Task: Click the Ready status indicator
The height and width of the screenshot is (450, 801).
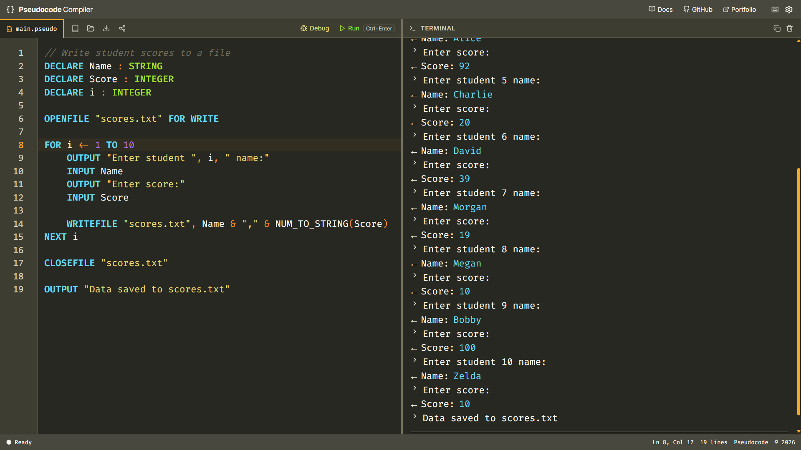Action: [19, 442]
